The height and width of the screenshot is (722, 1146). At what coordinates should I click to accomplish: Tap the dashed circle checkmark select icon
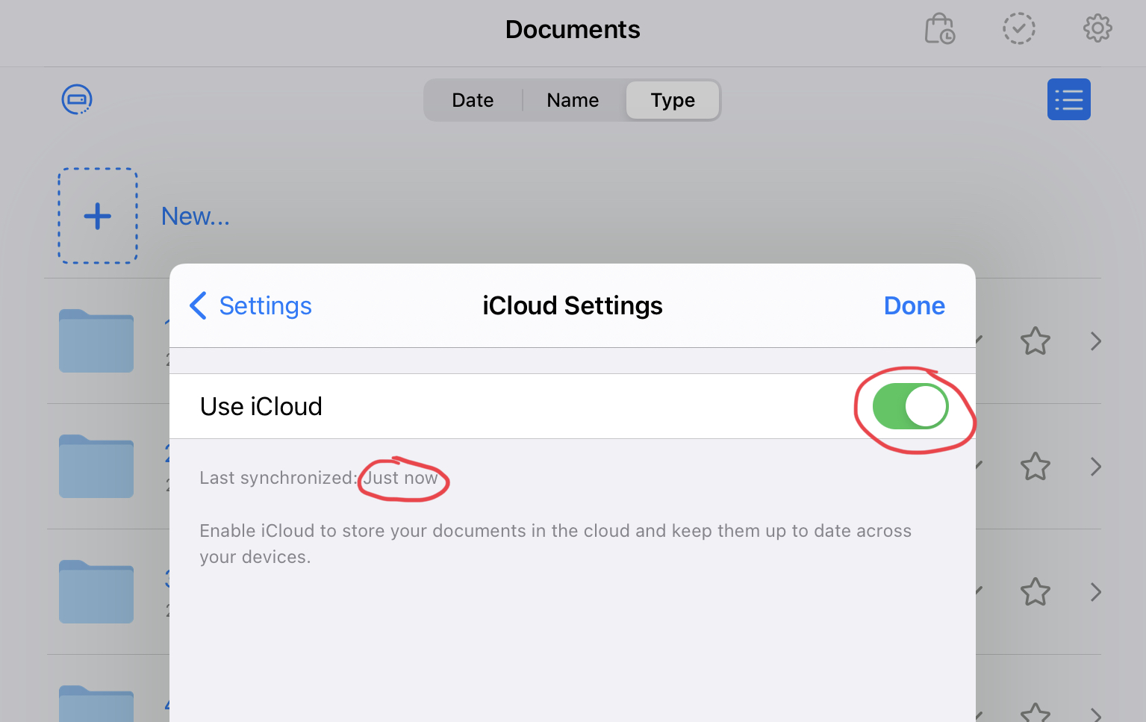tap(1018, 28)
